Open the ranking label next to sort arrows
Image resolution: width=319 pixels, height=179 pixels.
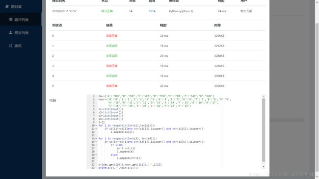[18, 46]
